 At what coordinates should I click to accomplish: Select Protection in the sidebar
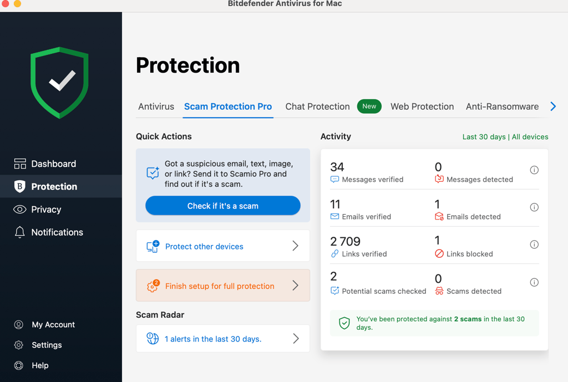[61, 186]
